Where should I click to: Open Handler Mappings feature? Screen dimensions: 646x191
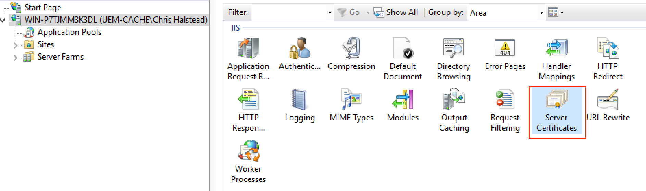pos(556,59)
